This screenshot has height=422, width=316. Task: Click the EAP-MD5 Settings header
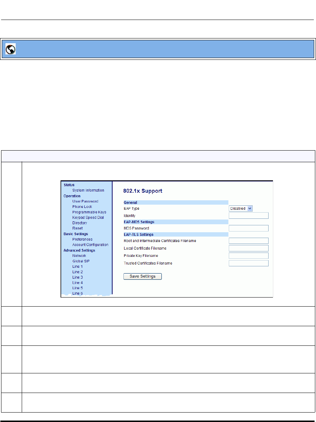(x=176, y=222)
